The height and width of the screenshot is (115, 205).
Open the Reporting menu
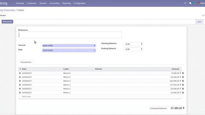pyautogui.click(x=66, y=3)
